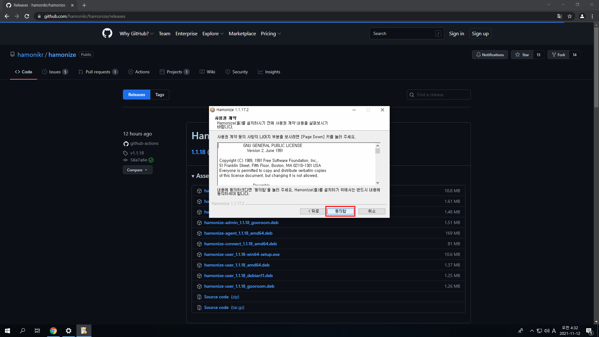Select the Releases button
Image resolution: width=599 pixels, height=337 pixels.
(137, 95)
